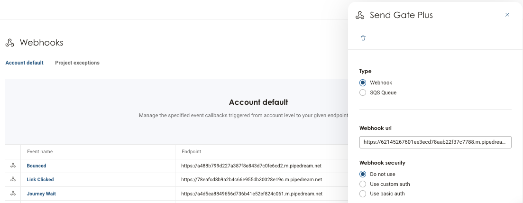This screenshot has height=203, width=523.
Task: Select Use basic auth option
Action: [x=363, y=194]
